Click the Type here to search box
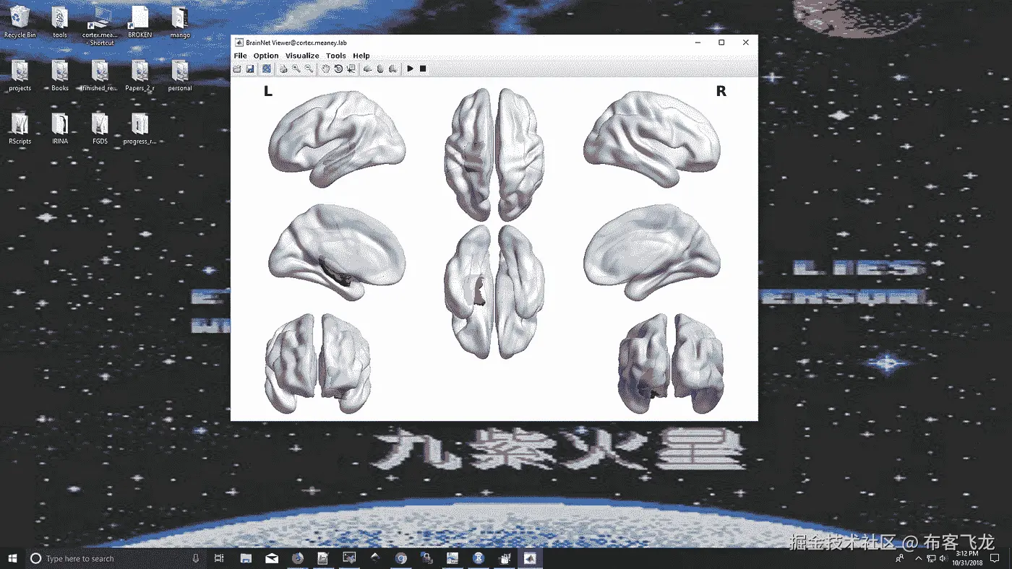The height and width of the screenshot is (569, 1012). pyautogui.click(x=116, y=558)
